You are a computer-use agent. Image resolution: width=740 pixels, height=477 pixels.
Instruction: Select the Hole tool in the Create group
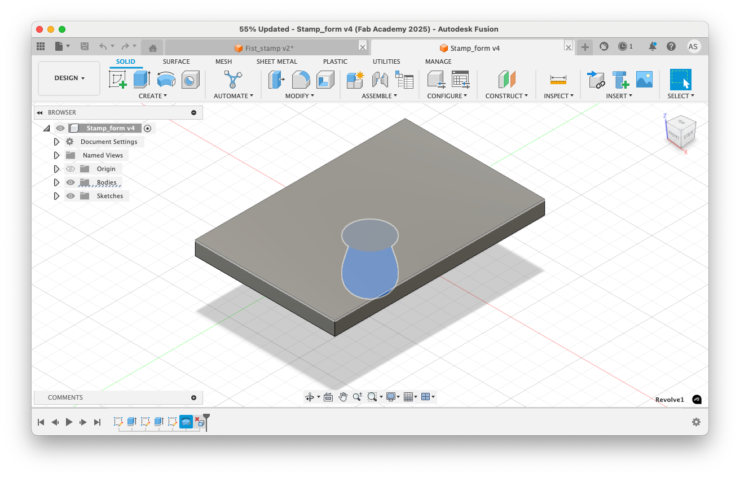tap(190, 79)
